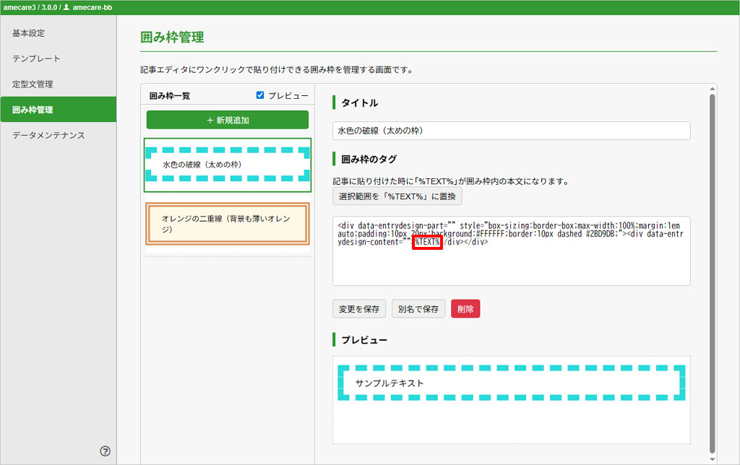The image size is (740, 465).
Task: Save changes with 変更を保存
Action: pos(359,309)
